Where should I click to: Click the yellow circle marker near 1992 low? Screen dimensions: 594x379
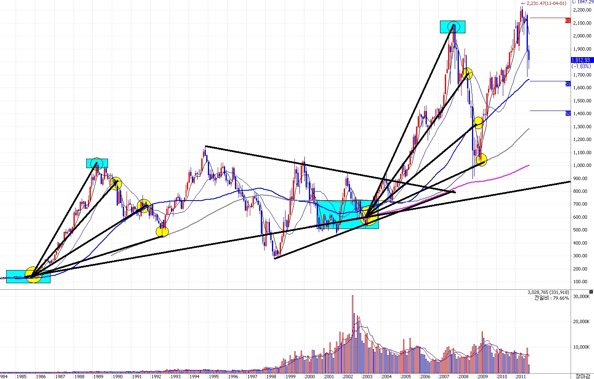(162, 232)
